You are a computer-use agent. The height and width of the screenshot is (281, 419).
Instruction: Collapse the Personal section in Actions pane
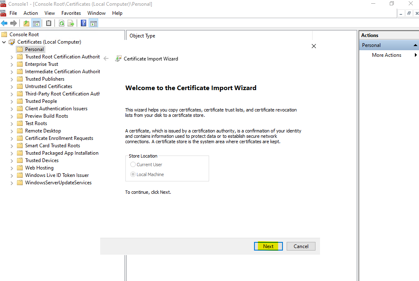pos(415,45)
